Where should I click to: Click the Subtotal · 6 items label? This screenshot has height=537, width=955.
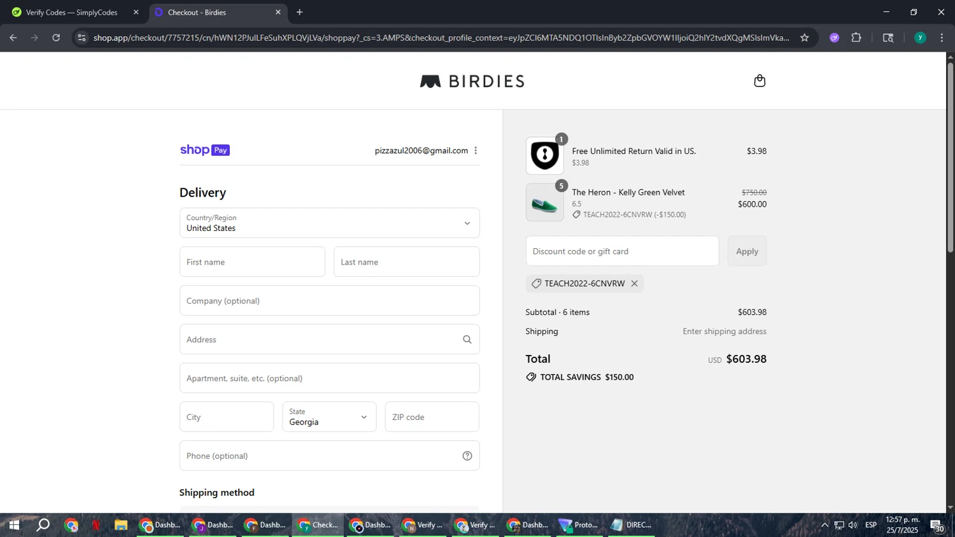click(558, 312)
